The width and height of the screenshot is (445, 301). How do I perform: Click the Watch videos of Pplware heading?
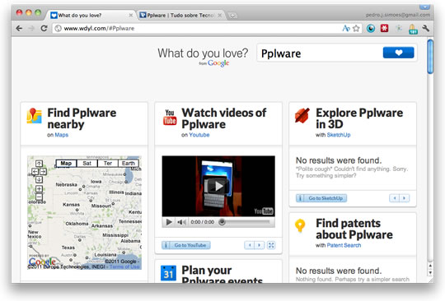(224, 118)
